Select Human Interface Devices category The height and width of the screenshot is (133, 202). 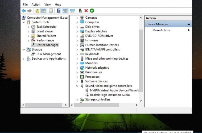click(102, 45)
